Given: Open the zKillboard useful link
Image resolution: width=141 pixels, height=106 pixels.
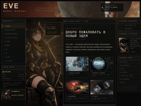Looking at the screenshot, I should coord(129,72).
